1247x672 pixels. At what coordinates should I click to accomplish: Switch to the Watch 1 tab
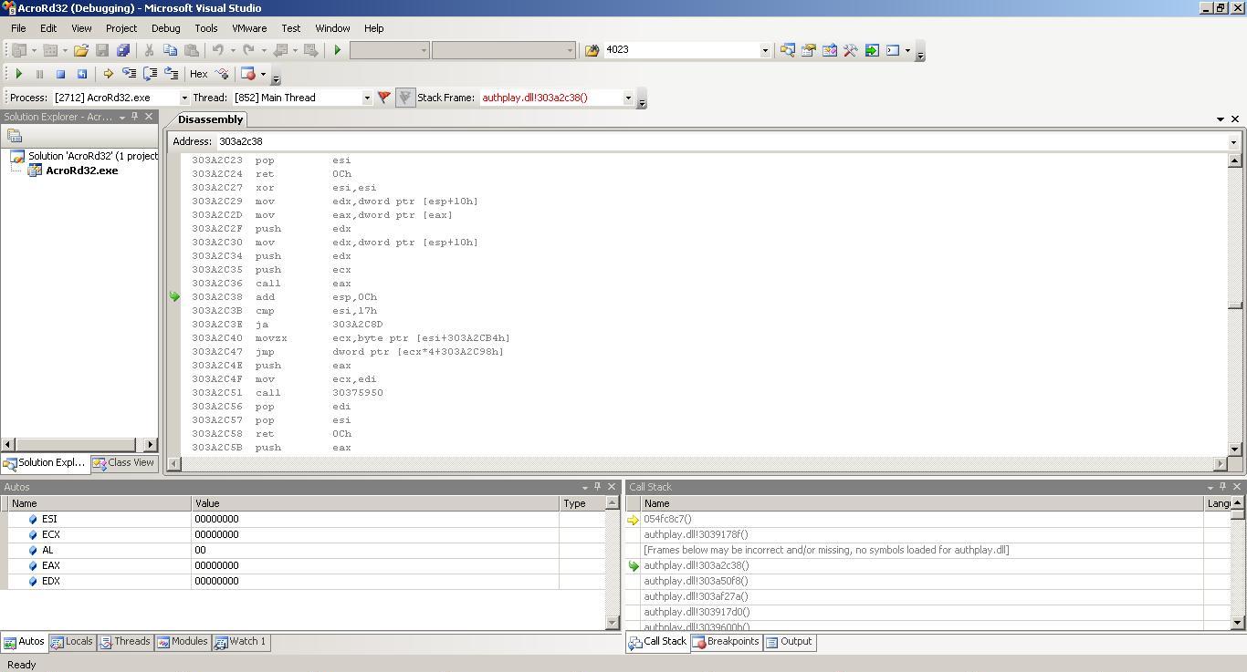(240, 642)
